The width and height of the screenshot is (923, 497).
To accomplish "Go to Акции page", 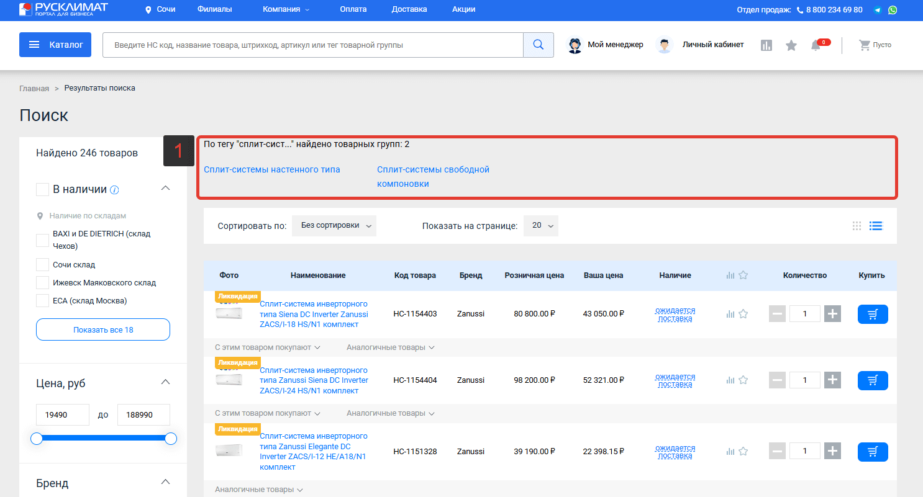I will tap(464, 9).
